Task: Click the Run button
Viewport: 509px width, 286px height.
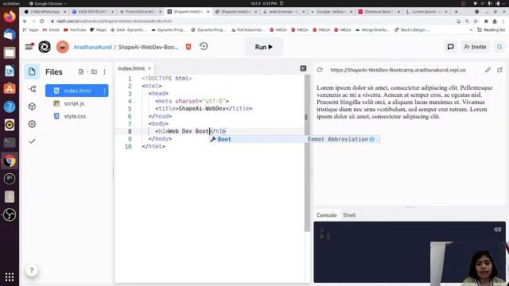Action: click(263, 47)
